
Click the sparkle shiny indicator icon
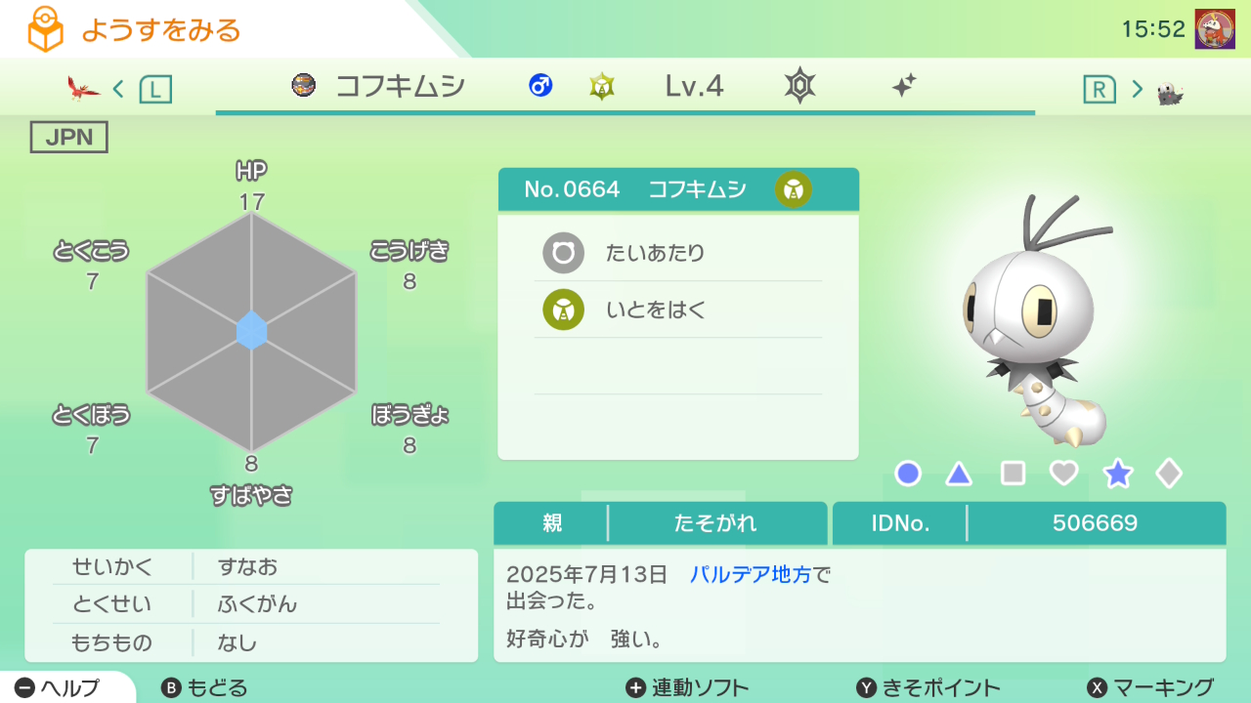coord(904,86)
